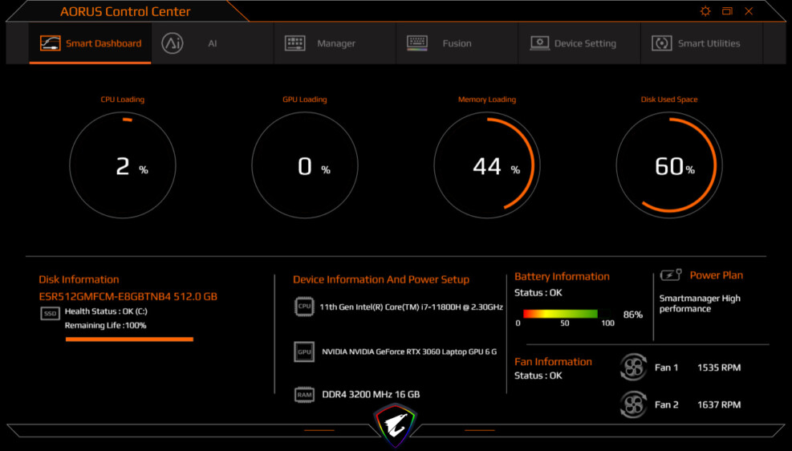The width and height of the screenshot is (792, 451).
Task: Click the Battery Information heading
Action: (562, 276)
